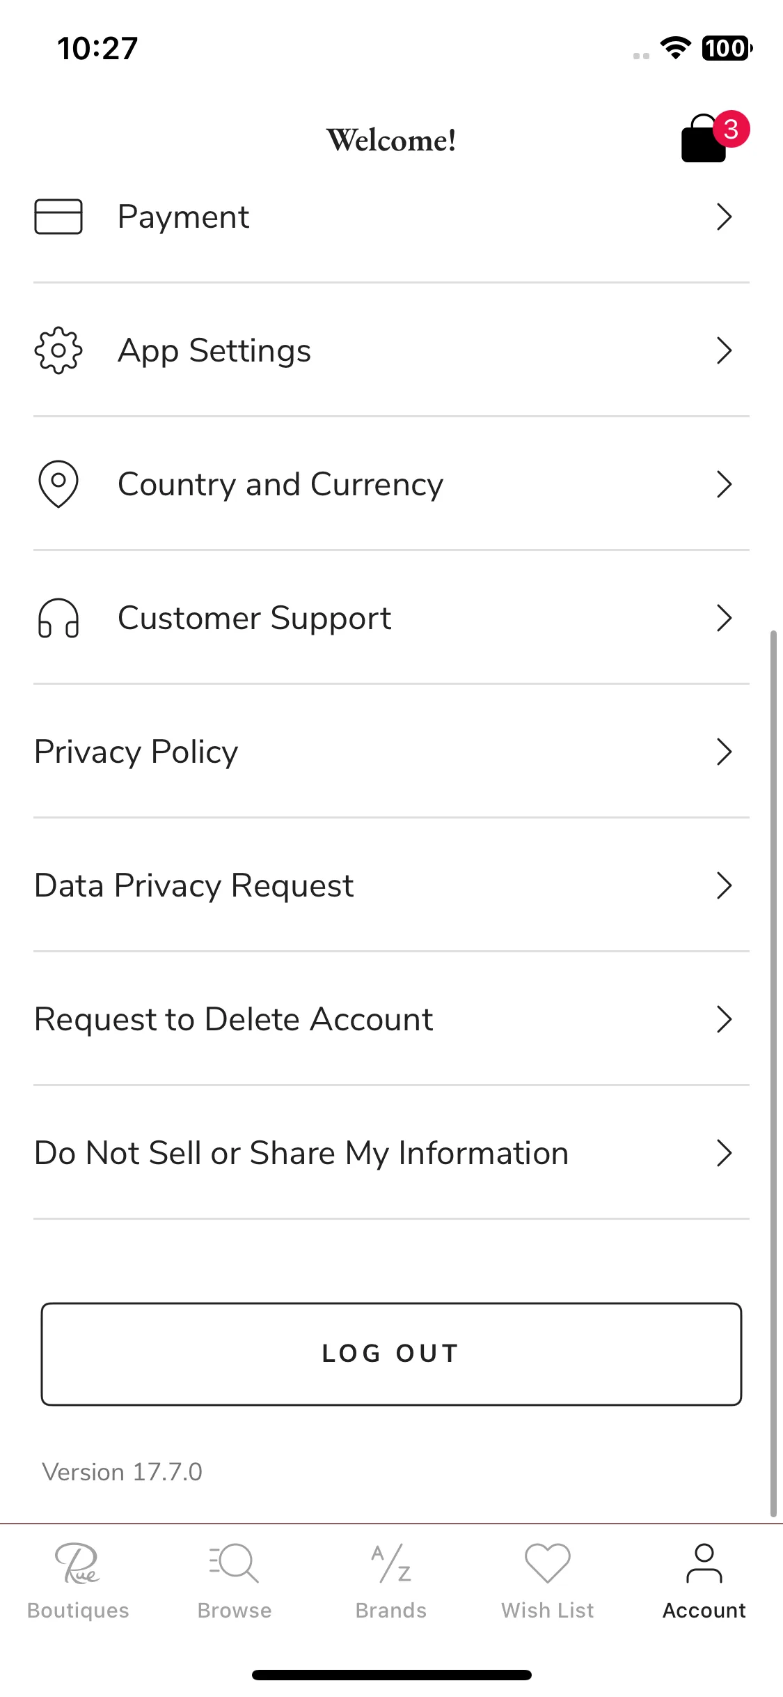Open the Data Privacy Request chevron

[725, 885]
